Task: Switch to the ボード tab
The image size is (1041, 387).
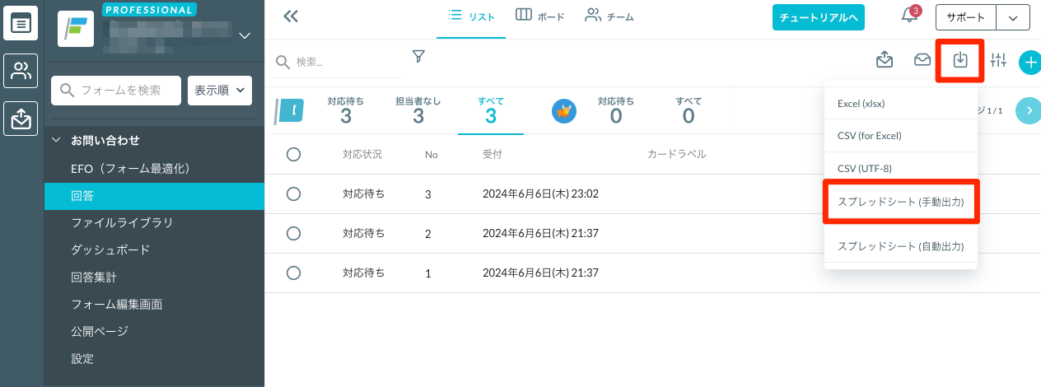Action: 540,16
